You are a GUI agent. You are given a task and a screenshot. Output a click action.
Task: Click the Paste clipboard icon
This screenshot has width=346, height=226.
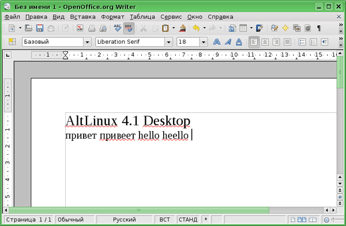[x=166, y=28]
